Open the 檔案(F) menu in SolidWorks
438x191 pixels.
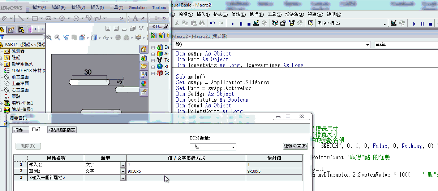39,8
